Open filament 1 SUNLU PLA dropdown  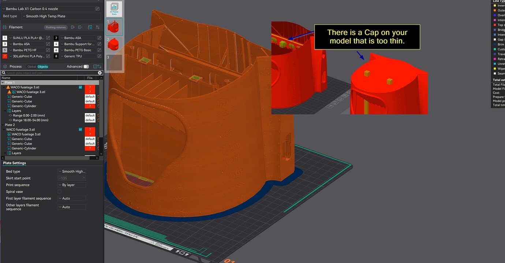click(27, 38)
